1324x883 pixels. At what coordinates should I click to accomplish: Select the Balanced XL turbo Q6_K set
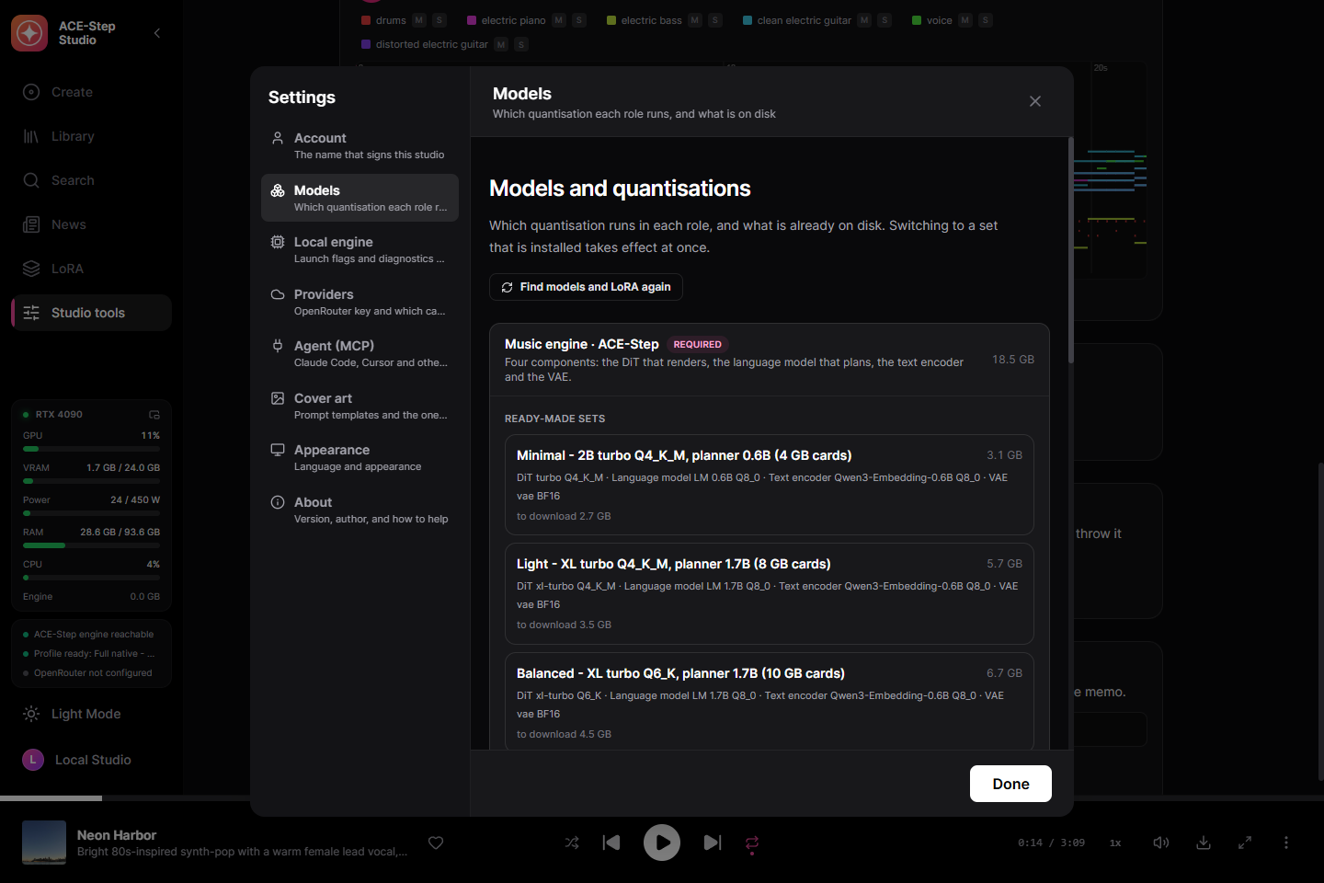click(770, 702)
